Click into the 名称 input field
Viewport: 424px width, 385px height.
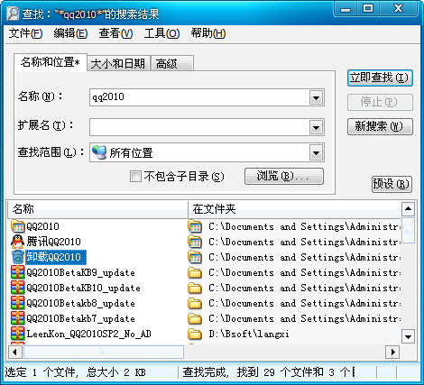point(200,97)
